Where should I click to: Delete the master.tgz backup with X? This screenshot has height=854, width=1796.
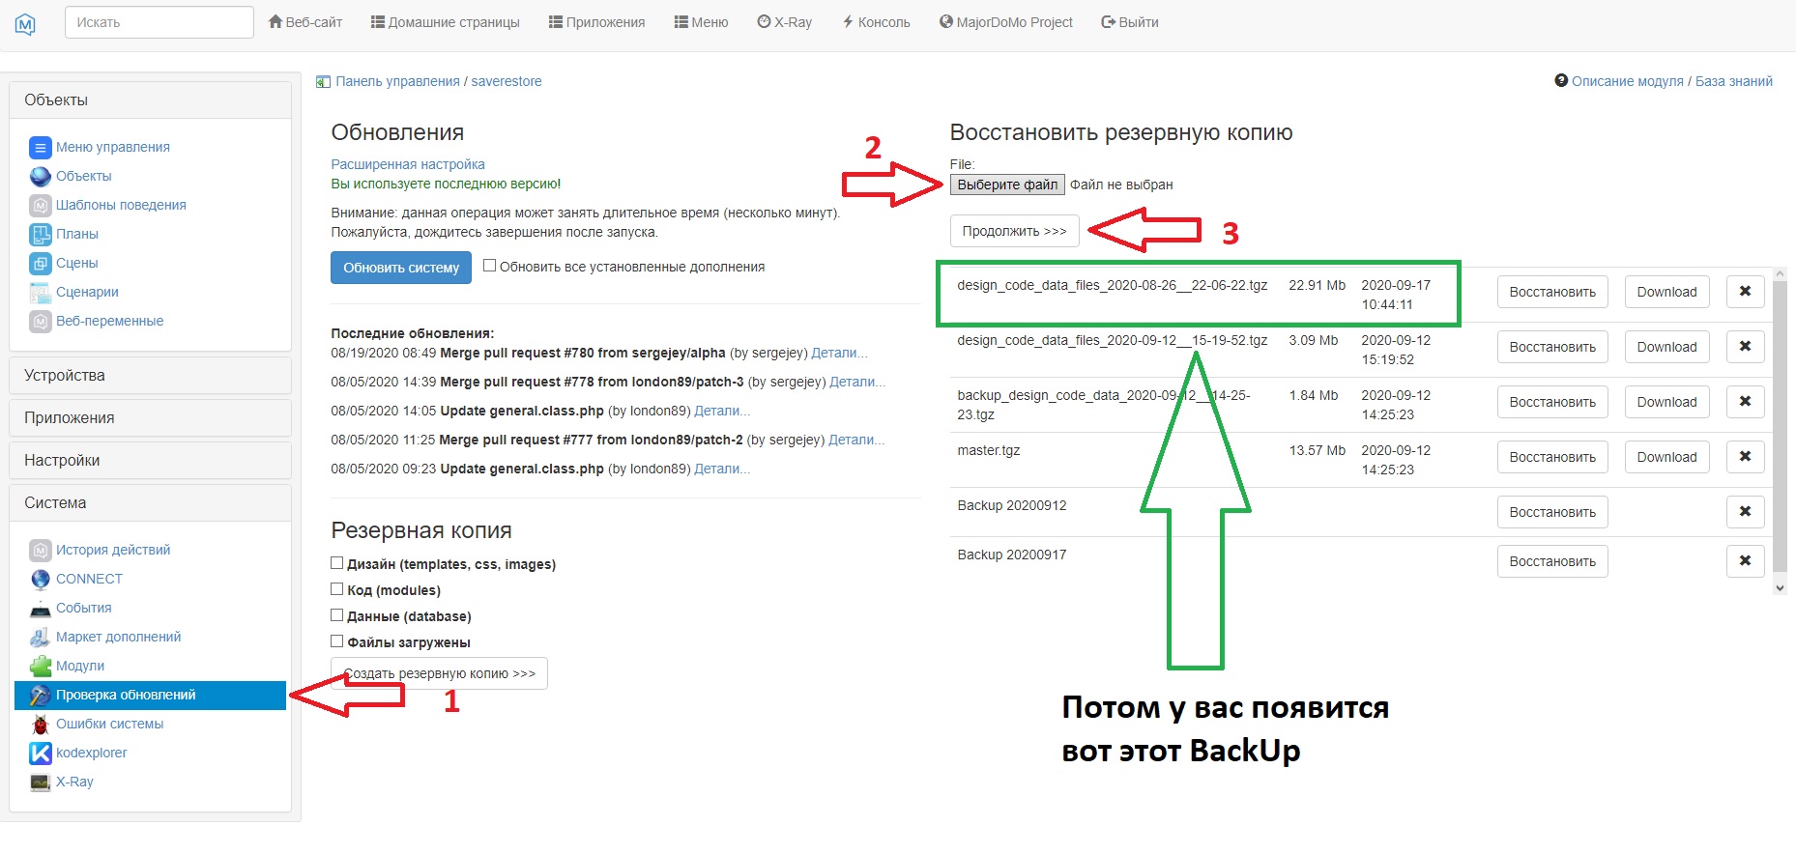coord(1745,457)
